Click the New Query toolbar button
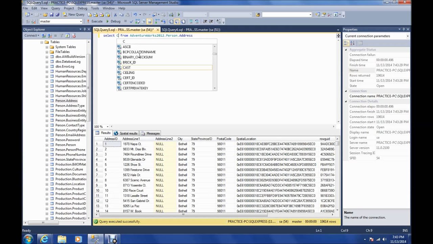The width and height of the screenshot is (433, 244). click(x=74, y=15)
